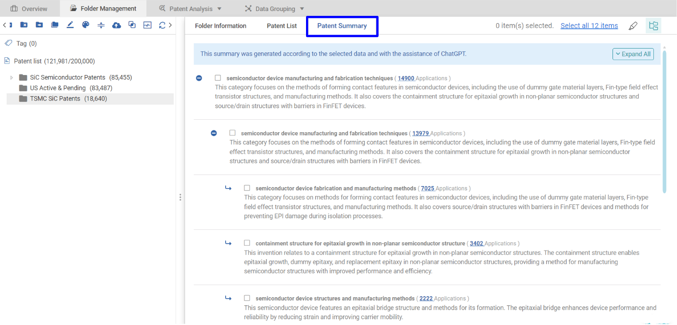Click the move folder arrow icon
677x325 pixels.
(39, 25)
